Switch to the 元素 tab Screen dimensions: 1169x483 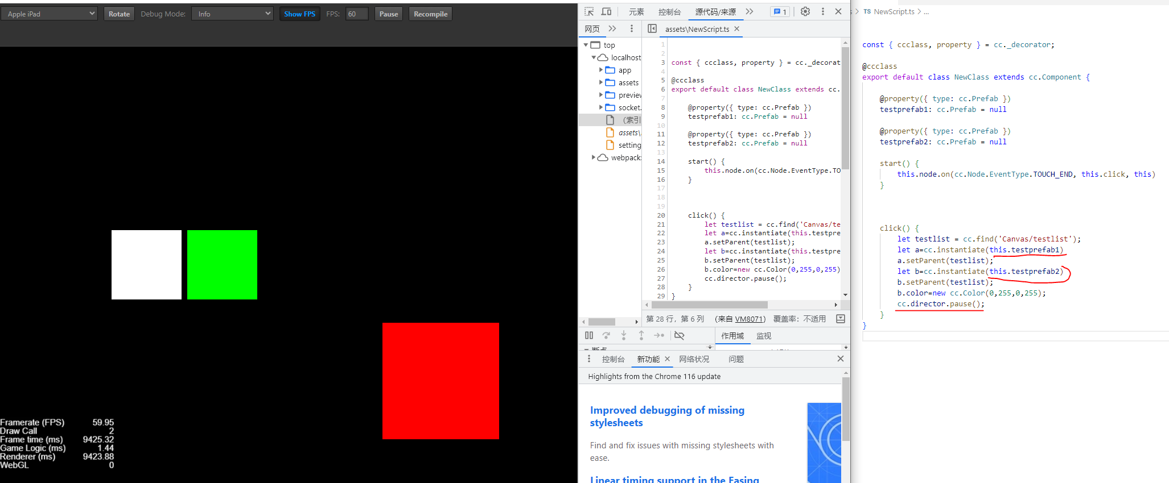[636, 12]
